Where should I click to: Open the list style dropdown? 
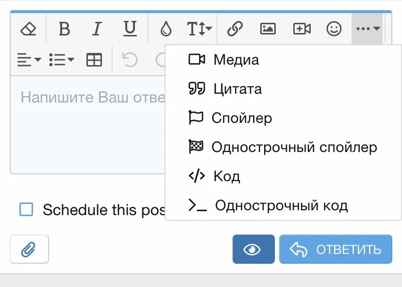click(x=61, y=59)
